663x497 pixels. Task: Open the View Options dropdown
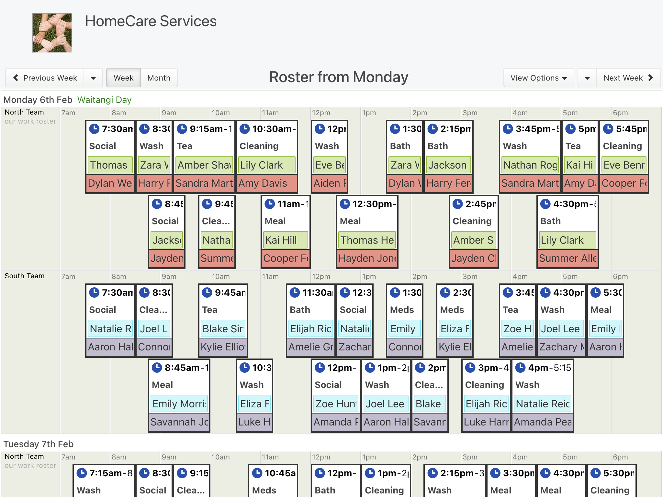[539, 78]
